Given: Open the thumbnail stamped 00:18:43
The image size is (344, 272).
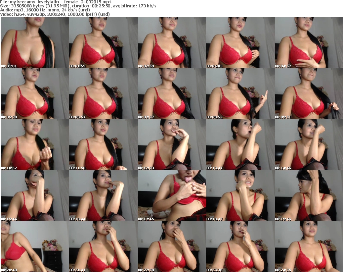Looking at the screenshot, I should tap(240, 196).
